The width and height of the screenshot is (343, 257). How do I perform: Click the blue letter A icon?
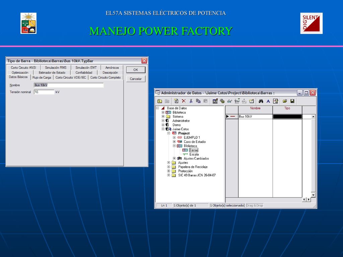click(x=268, y=101)
